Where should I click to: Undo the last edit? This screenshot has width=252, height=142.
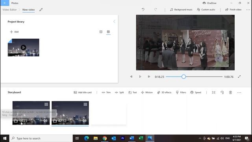pos(143,9)
